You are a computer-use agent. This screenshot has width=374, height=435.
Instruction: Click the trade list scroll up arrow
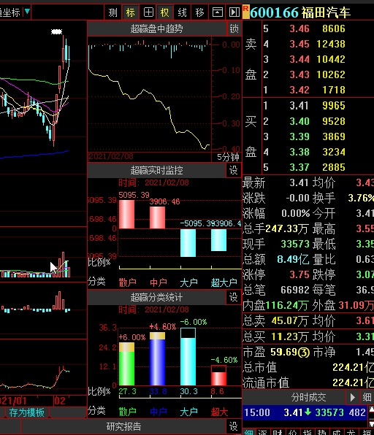point(371,409)
